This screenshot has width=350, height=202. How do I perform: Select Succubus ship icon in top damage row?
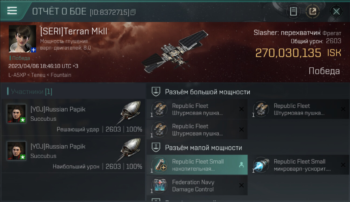point(129,149)
